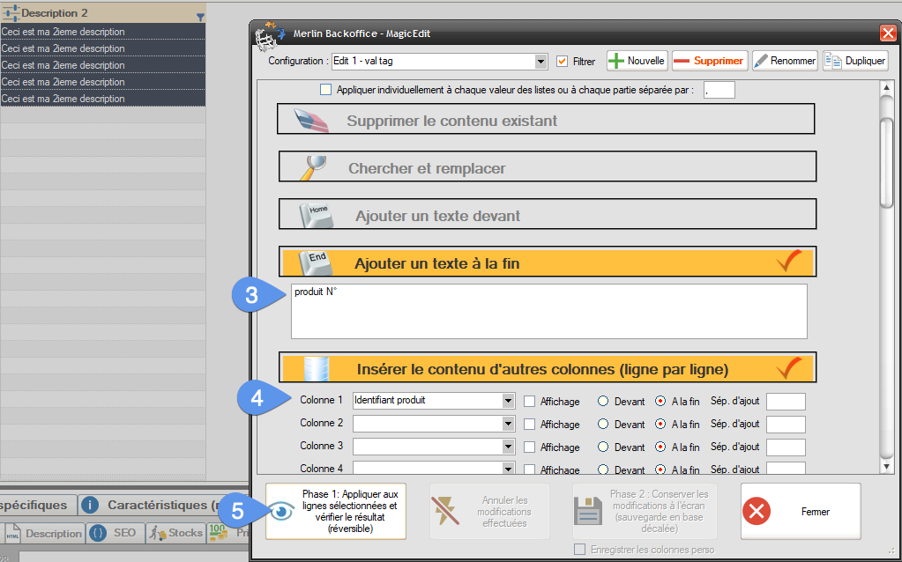The image size is (902, 562).
Task: Click the magnifier icon beside Chercher et remplacer
Action: tap(310, 166)
